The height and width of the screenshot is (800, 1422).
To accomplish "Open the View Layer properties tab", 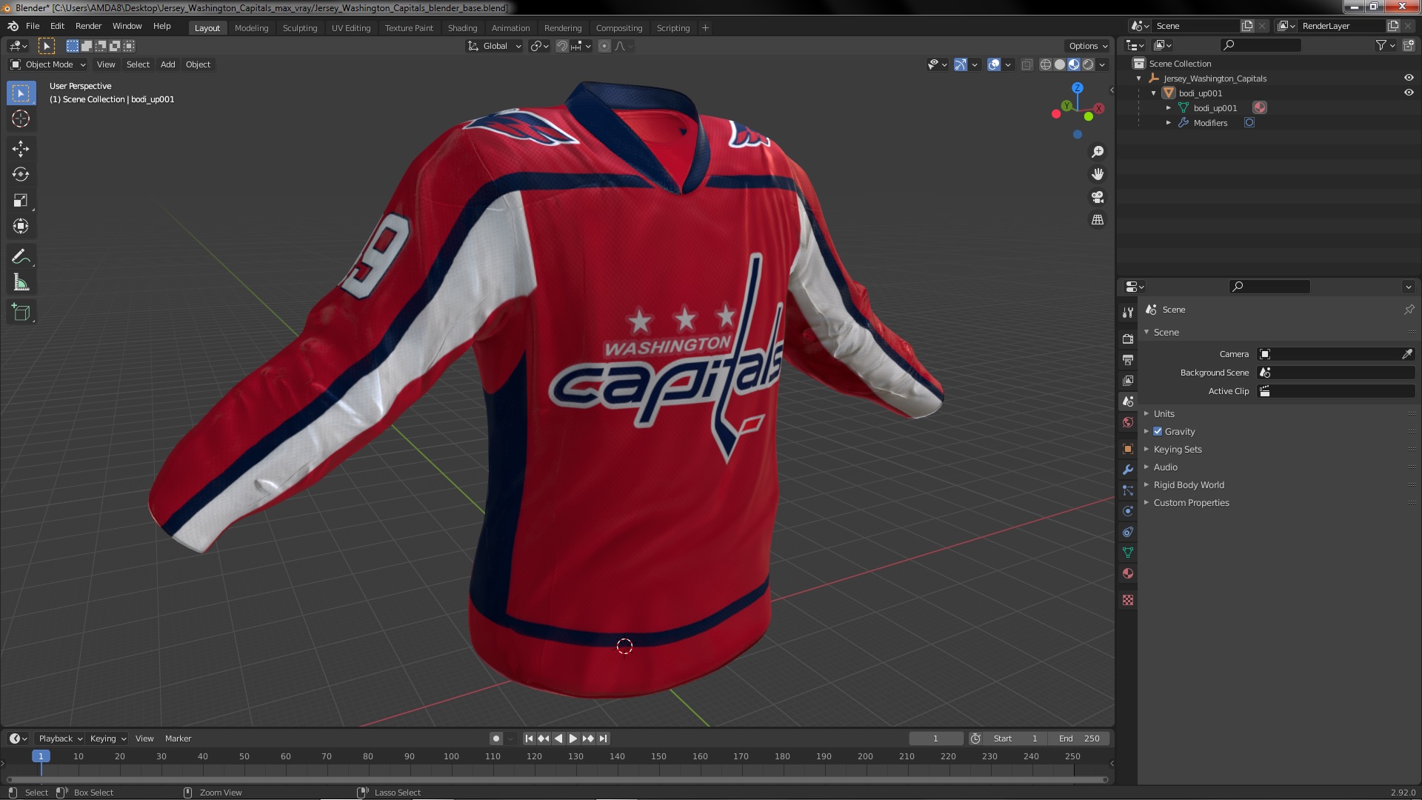I will click(1128, 380).
